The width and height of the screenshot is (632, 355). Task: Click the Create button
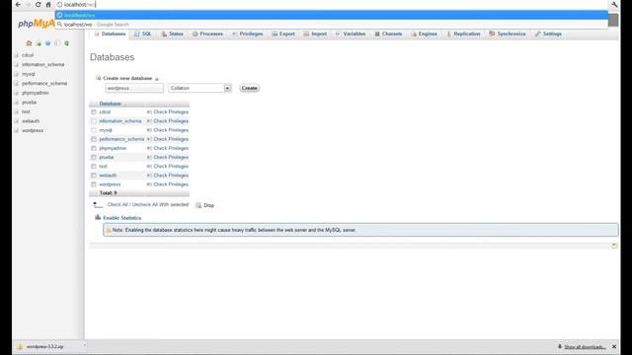(250, 88)
